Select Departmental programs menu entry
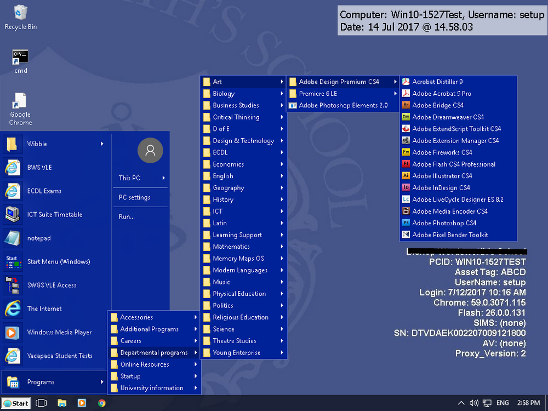 pyautogui.click(x=154, y=352)
